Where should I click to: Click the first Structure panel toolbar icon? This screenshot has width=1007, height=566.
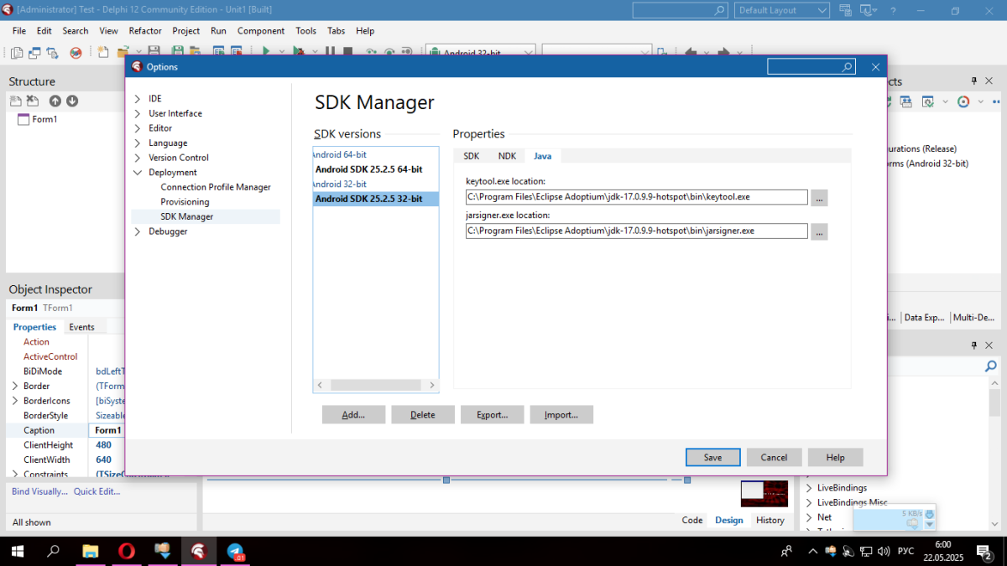pos(16,101)
